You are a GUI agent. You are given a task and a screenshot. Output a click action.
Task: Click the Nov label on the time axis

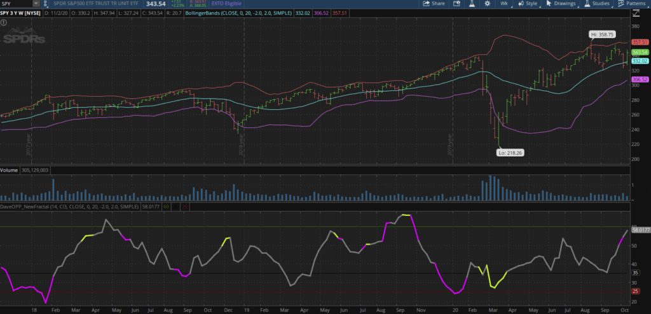tap(421, 310)
